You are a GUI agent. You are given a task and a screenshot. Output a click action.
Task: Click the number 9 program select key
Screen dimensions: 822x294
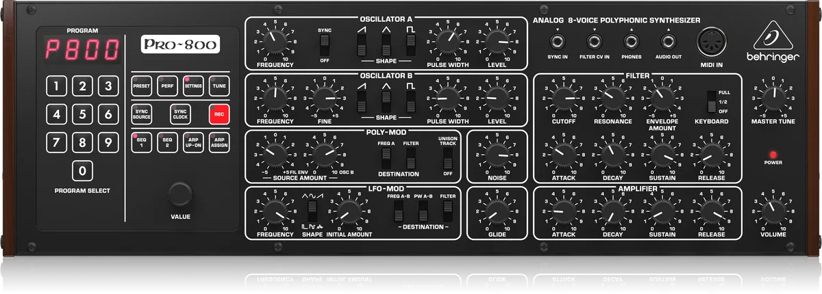(x=108, y=142)
